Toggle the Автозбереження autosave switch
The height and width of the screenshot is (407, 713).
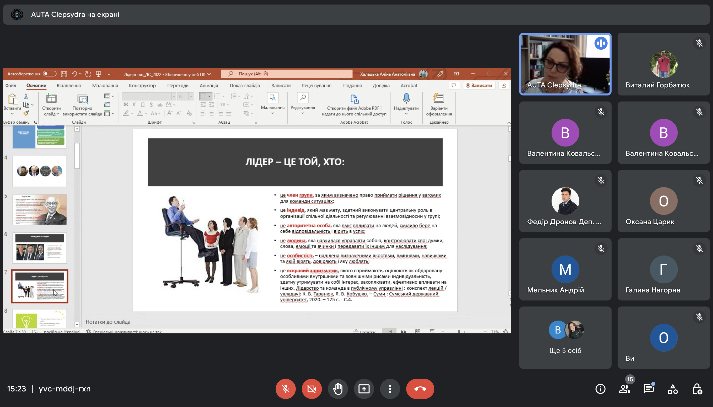[x=50, y=74]
